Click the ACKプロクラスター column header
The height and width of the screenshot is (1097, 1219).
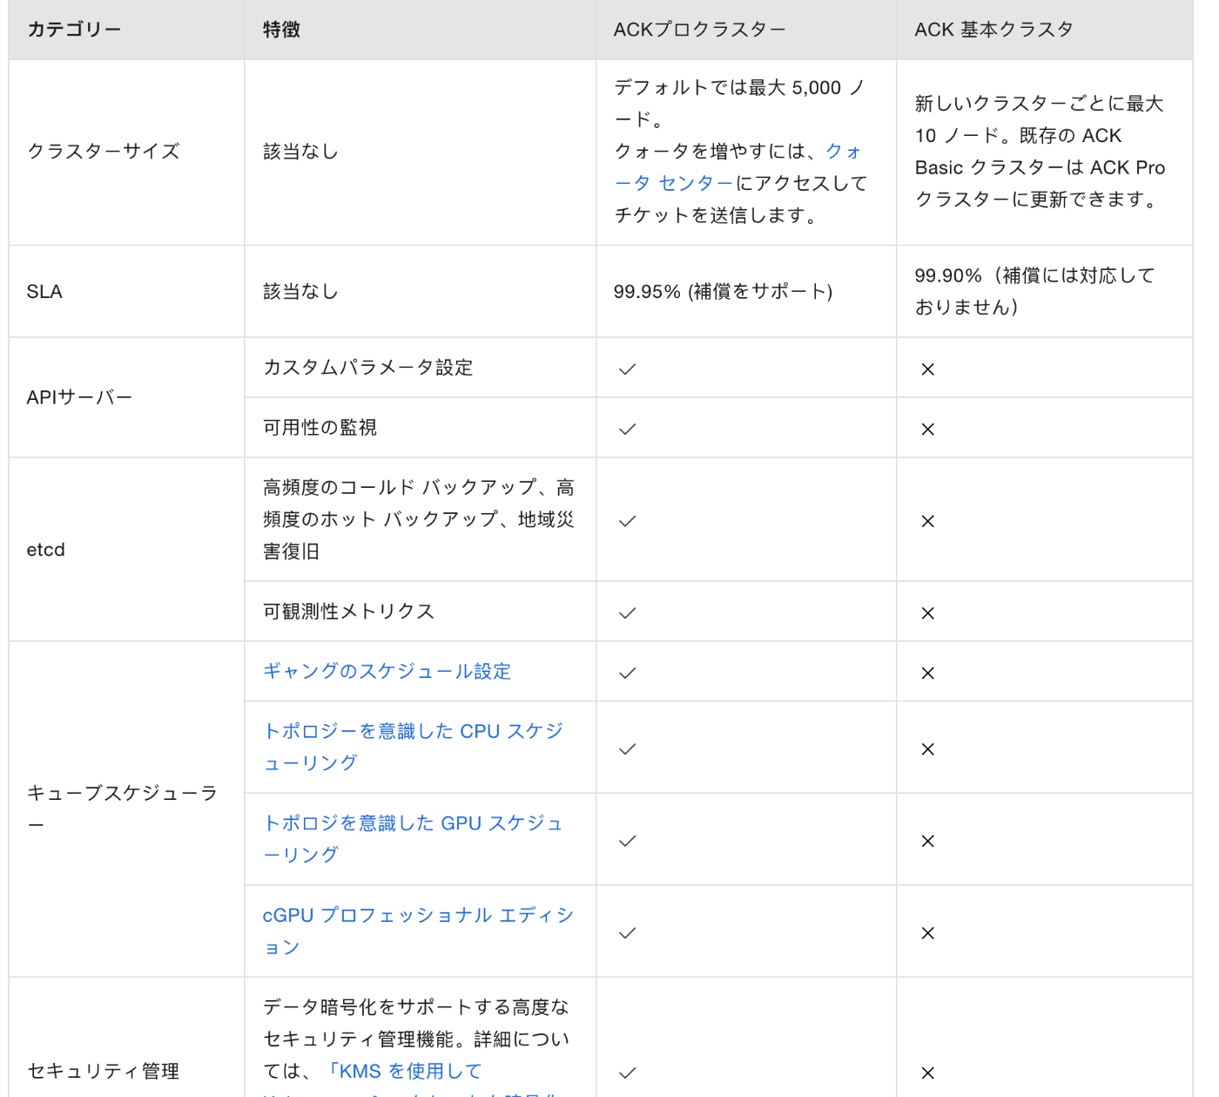click(x=746, y=30)
